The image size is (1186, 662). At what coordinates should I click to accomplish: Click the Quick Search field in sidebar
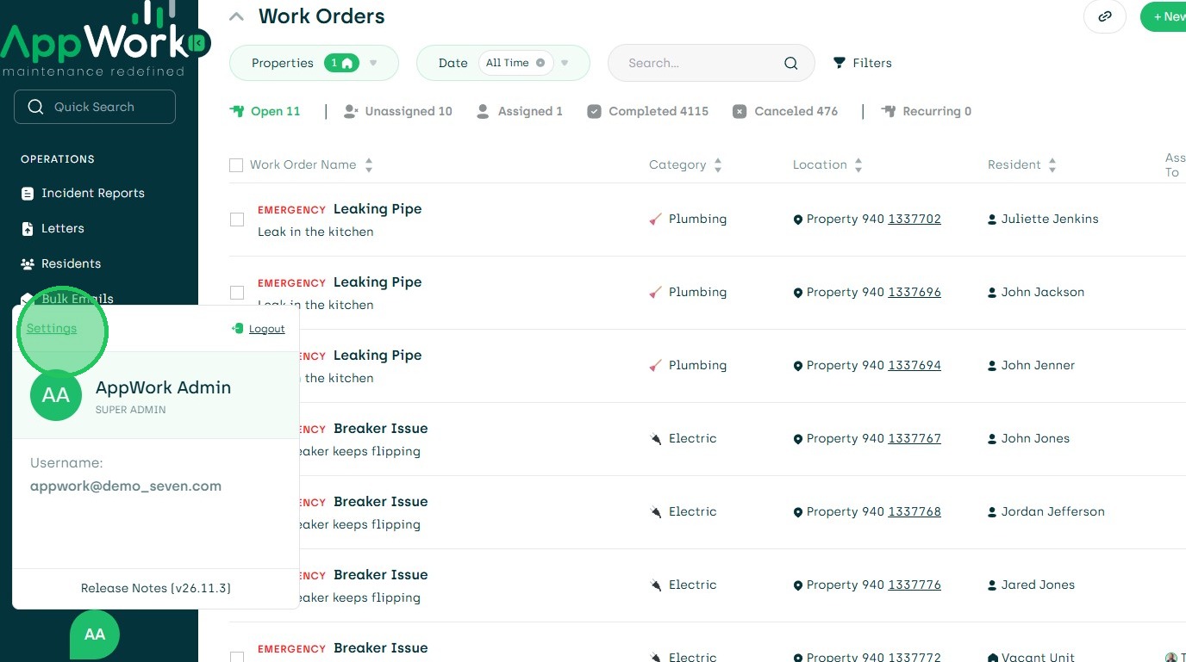pos(95,107)
